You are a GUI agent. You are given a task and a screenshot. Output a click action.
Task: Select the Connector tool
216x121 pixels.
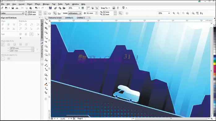[46, 69]
